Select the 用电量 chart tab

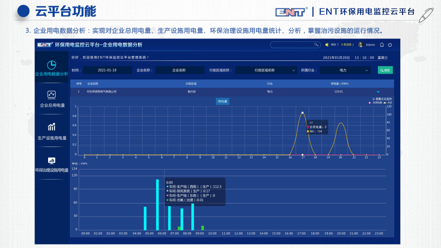(222, 101)
